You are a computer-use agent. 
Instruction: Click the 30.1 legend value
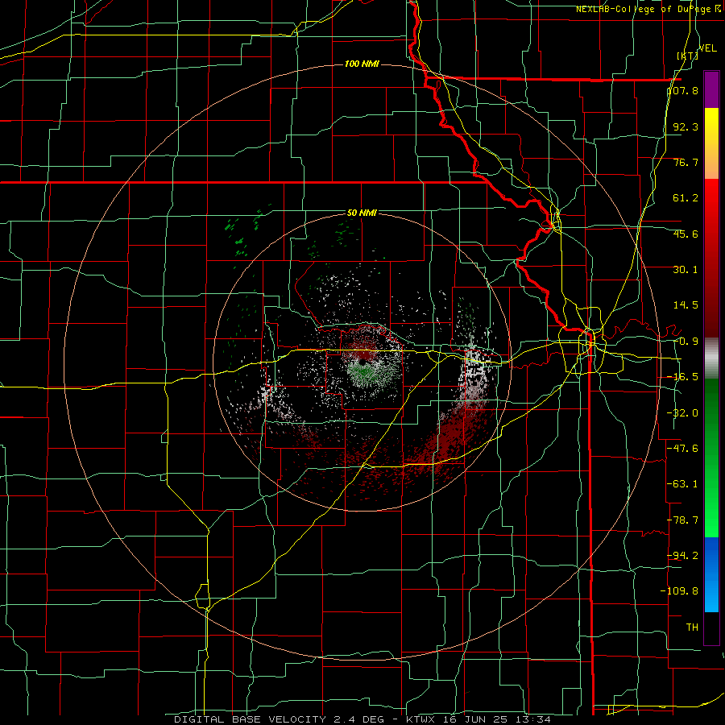tap(686, 269)
